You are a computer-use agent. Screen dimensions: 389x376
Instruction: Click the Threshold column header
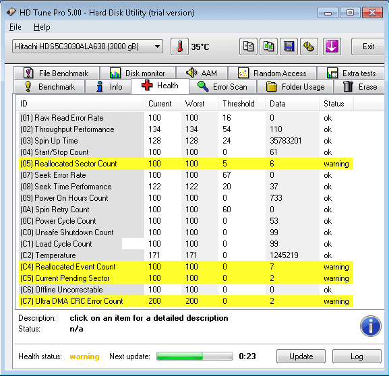(x=242, y=103)
